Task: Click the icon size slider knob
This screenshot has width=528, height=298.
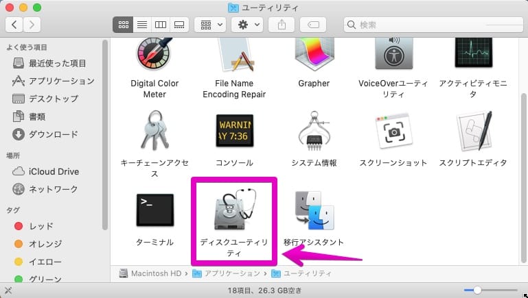Action: pos(477,290)
